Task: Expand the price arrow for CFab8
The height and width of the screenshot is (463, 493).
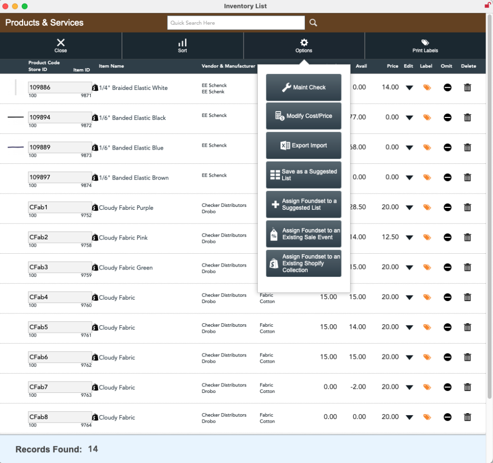Action: pos(410,417)
